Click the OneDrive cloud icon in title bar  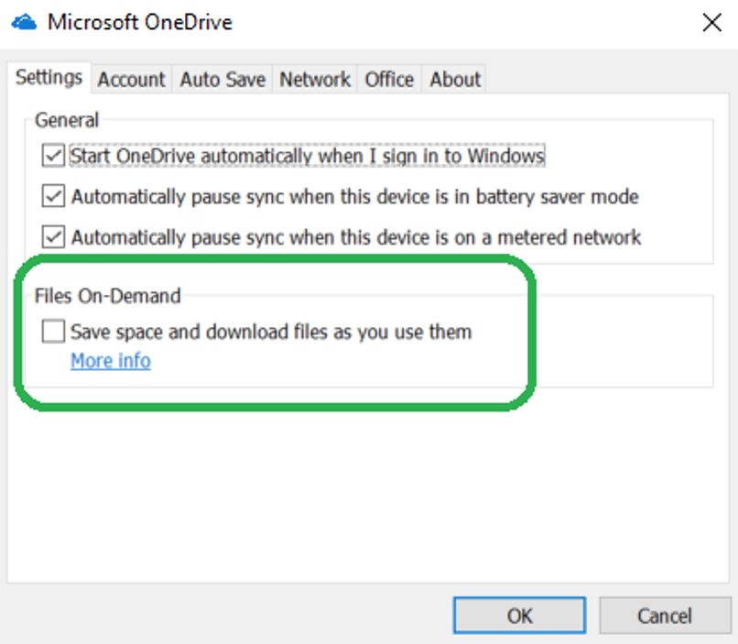23,22
